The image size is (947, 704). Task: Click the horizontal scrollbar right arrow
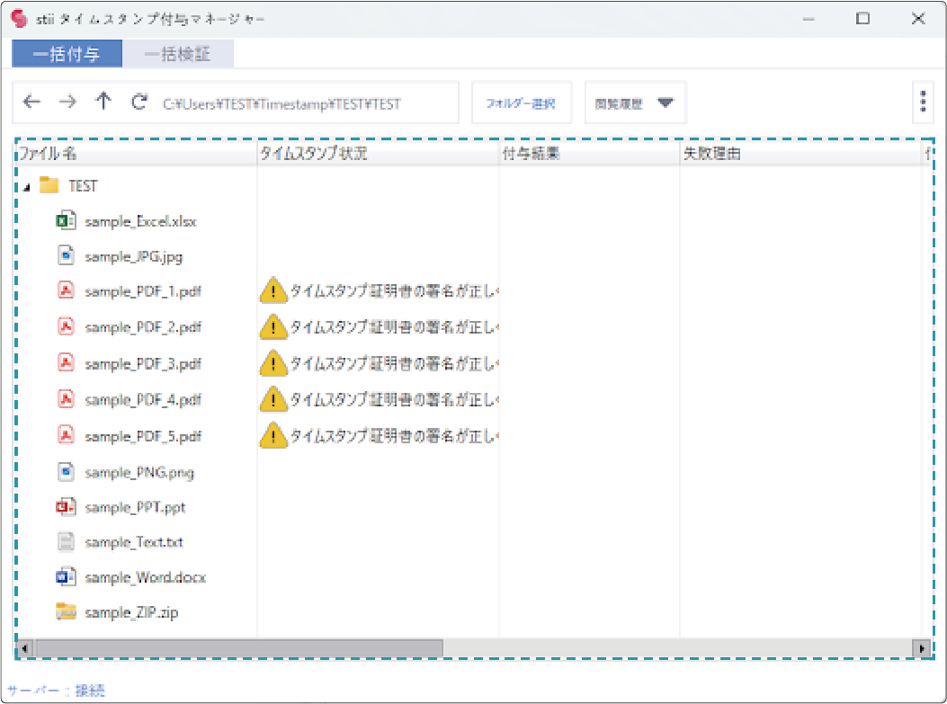tap(921, 647)
